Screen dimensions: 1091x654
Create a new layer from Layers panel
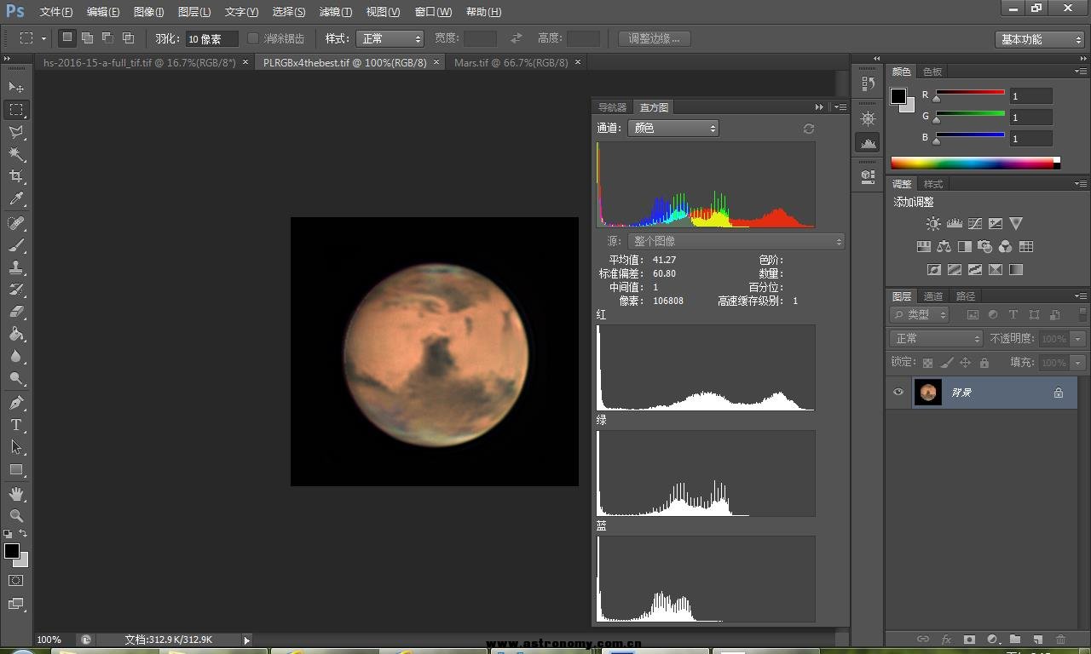tap(1037, 640)
